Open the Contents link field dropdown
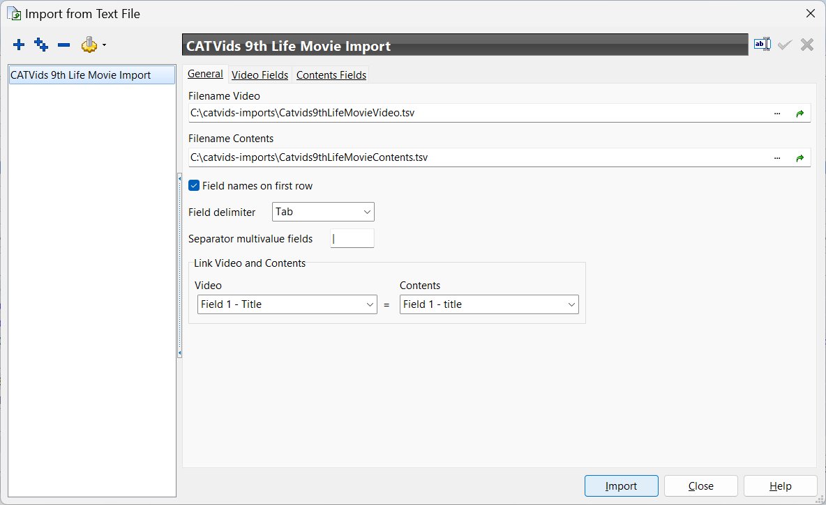The width and height of the screenshot is (826, 505). [x=489, y=304]
